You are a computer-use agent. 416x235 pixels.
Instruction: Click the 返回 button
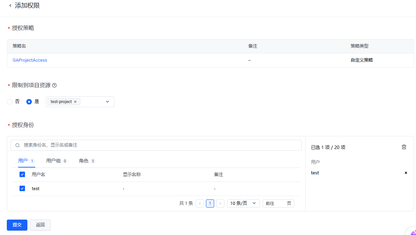[x=40, y=225]
